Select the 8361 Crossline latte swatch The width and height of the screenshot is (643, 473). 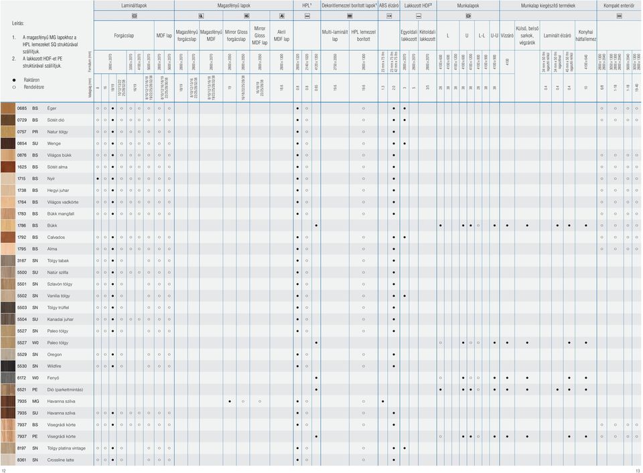tap(8, 460)
